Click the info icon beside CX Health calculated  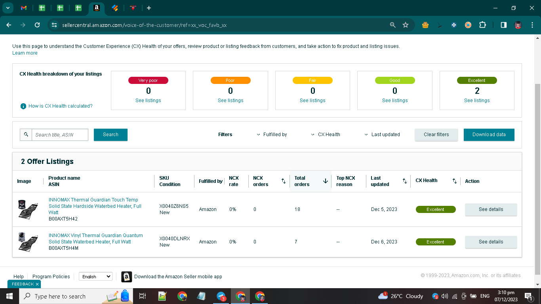pos(23,106)
